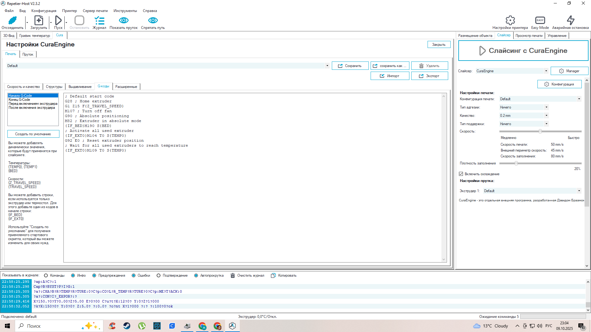Open Настройки принтера gear icon

click(x=510, y=21)
